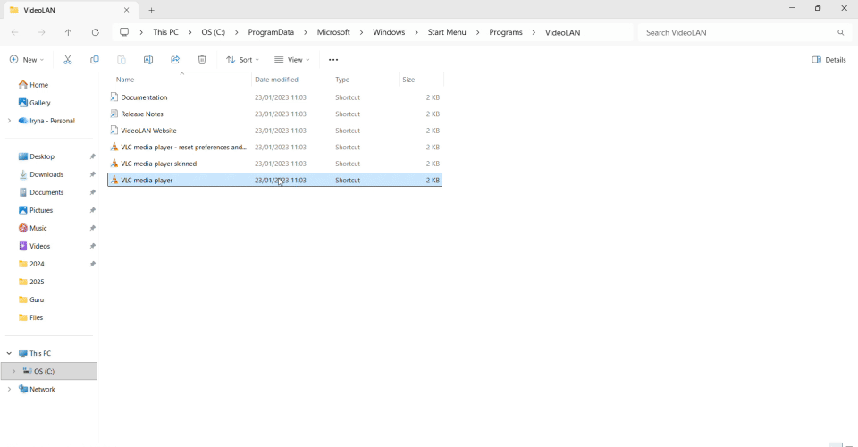Screen dimensions: 858x447
Task: Refresh the current folder view
Action: coord(96,32)
